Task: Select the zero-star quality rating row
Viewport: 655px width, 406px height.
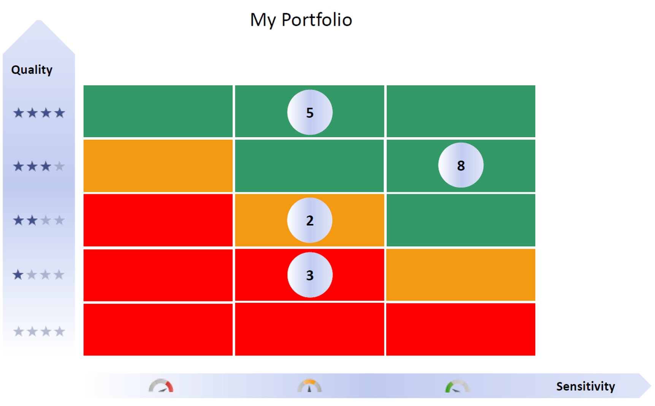Action: [39, 331]
